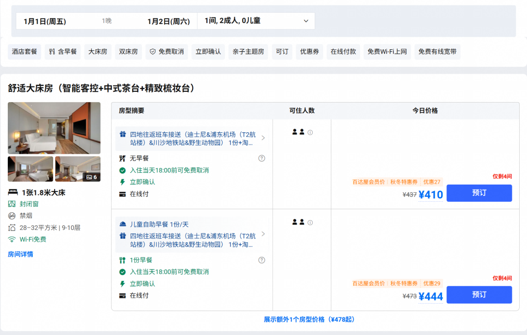
Task: Expand package details in the 无早餐 row
Action: pyautogui.click(x=263, y=138)
